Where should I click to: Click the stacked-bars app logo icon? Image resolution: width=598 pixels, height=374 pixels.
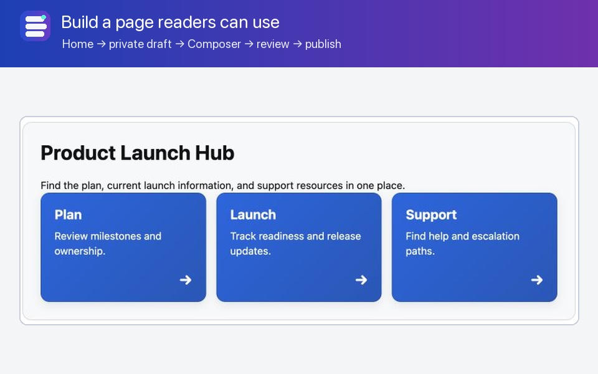35,26
